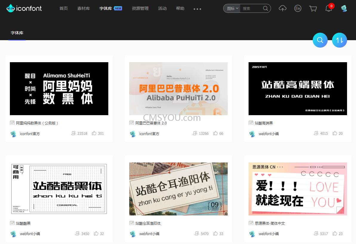This screenshot has width=356, height=244.
Task: Open 阿里巴巴普惠体 2.0 title link
Action: [151, 123]
